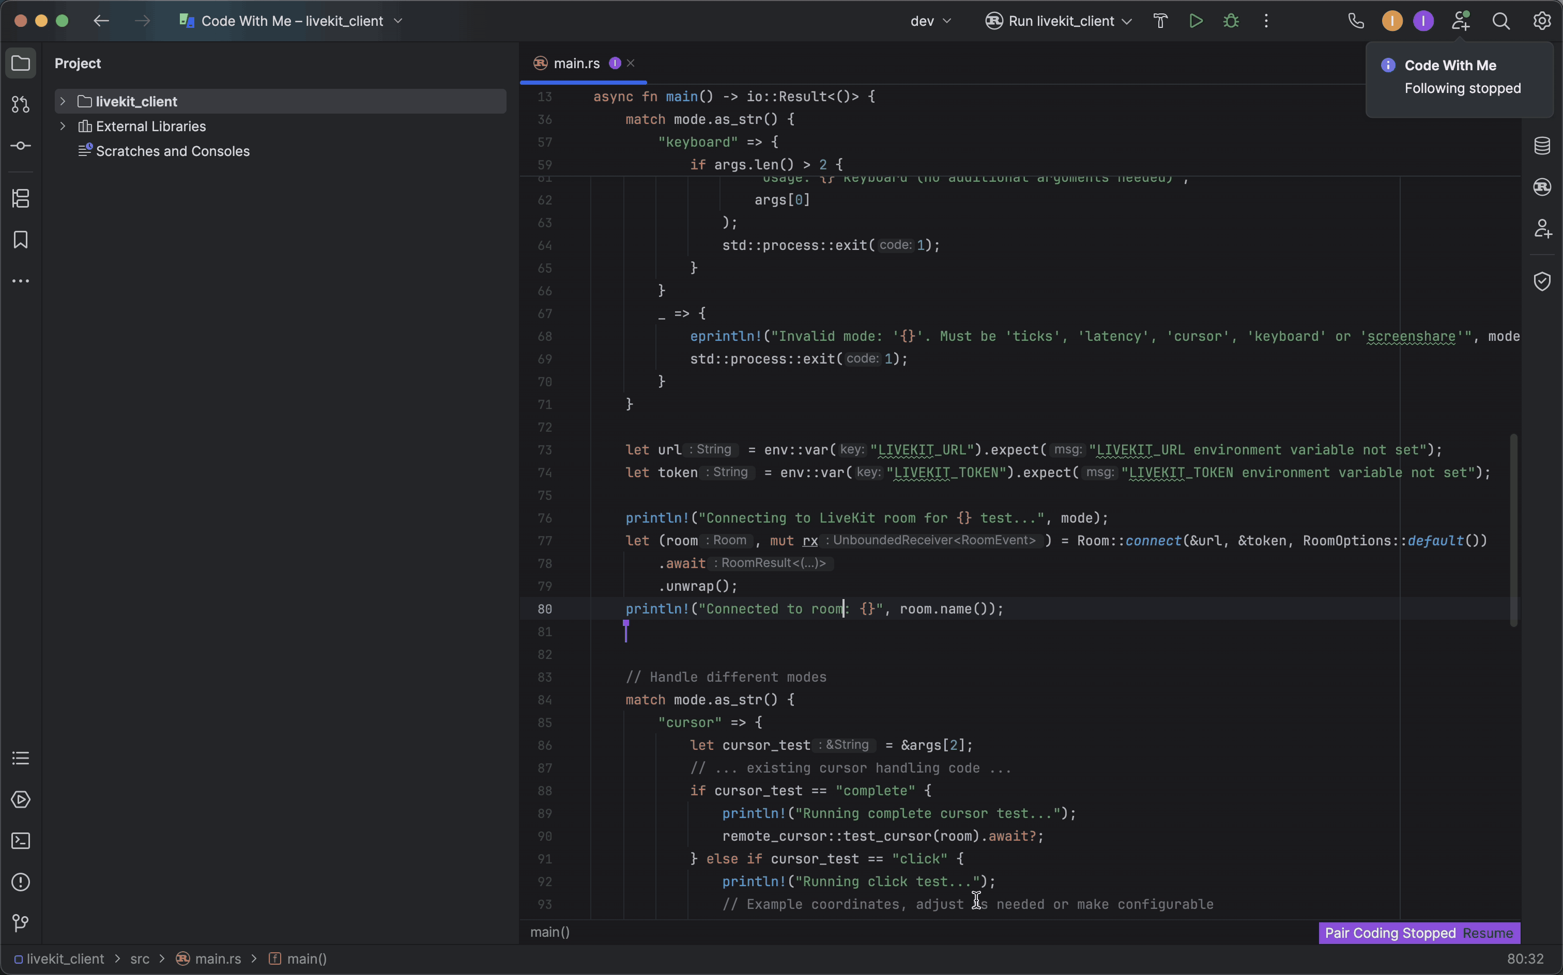Screen dimensions: 1563x975
Task: Select the main.rs editor tab
Action: 576,63
